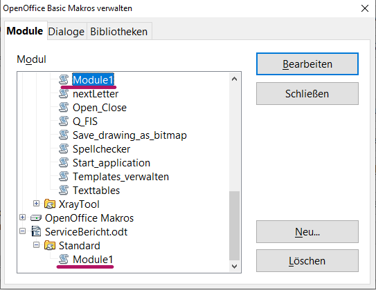This screenshot has width=376, height=290.
Task: Click the Schließen button
Action: coord(307,94)
